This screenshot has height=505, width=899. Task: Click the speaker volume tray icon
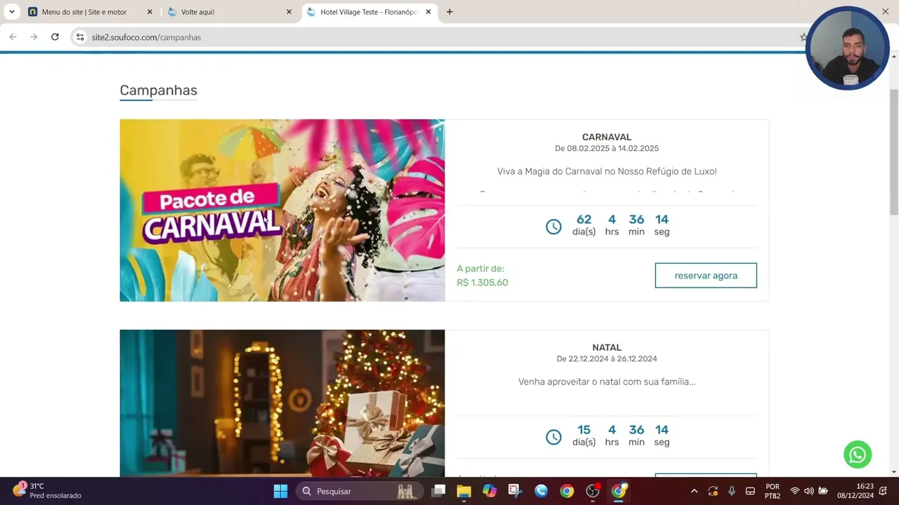[809, 491]
